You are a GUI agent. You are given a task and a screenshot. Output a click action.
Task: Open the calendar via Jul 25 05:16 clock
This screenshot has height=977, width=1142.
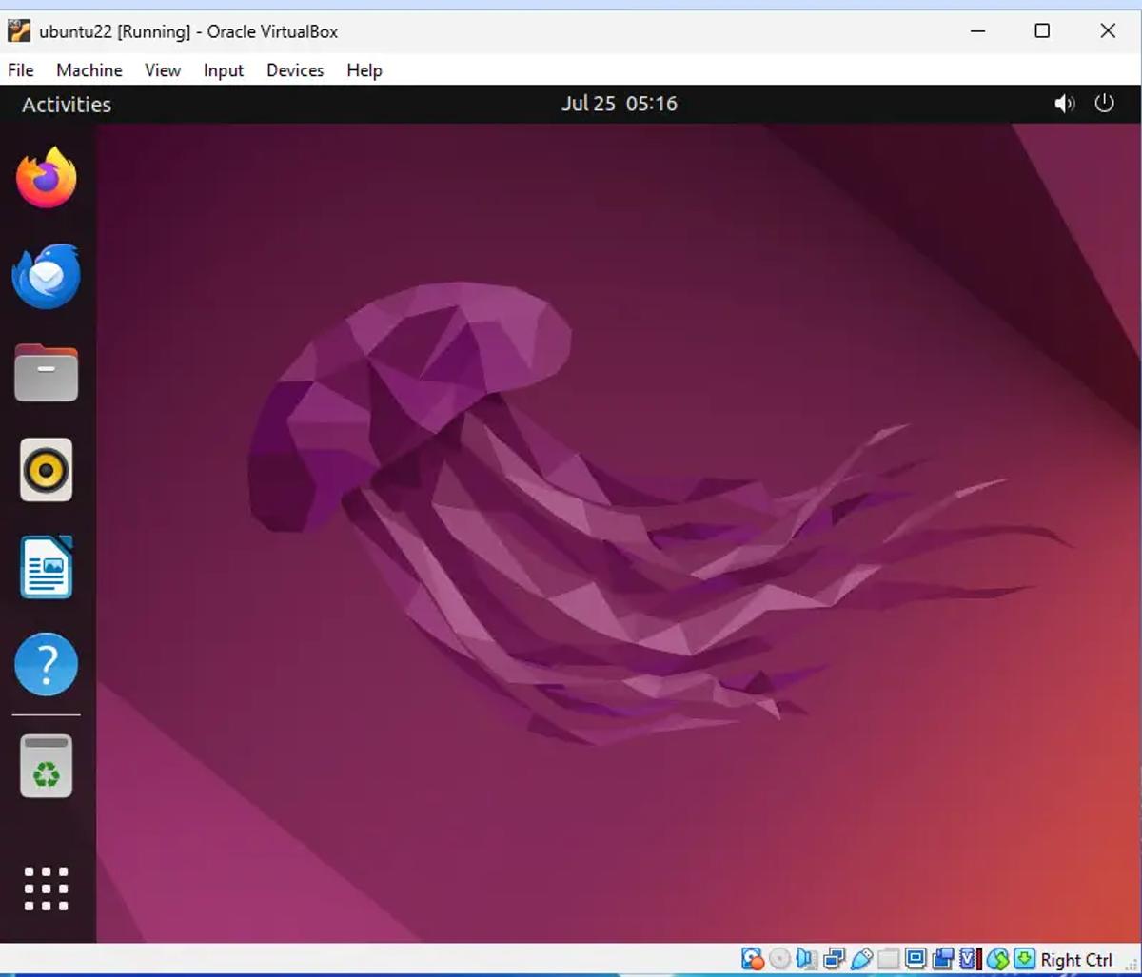(620, 104)
